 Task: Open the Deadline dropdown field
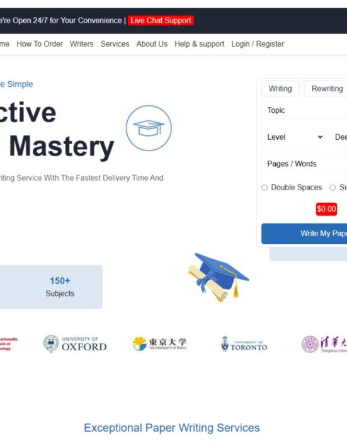pos(338,137)
